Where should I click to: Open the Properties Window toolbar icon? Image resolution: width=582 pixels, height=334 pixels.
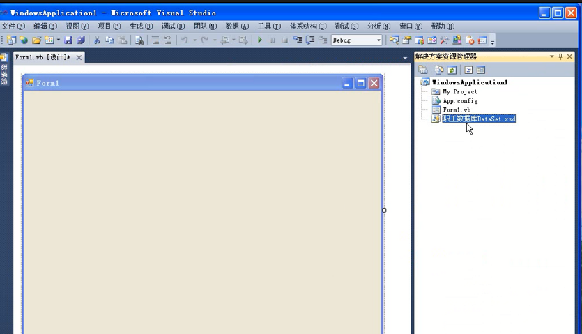(407, 40)
